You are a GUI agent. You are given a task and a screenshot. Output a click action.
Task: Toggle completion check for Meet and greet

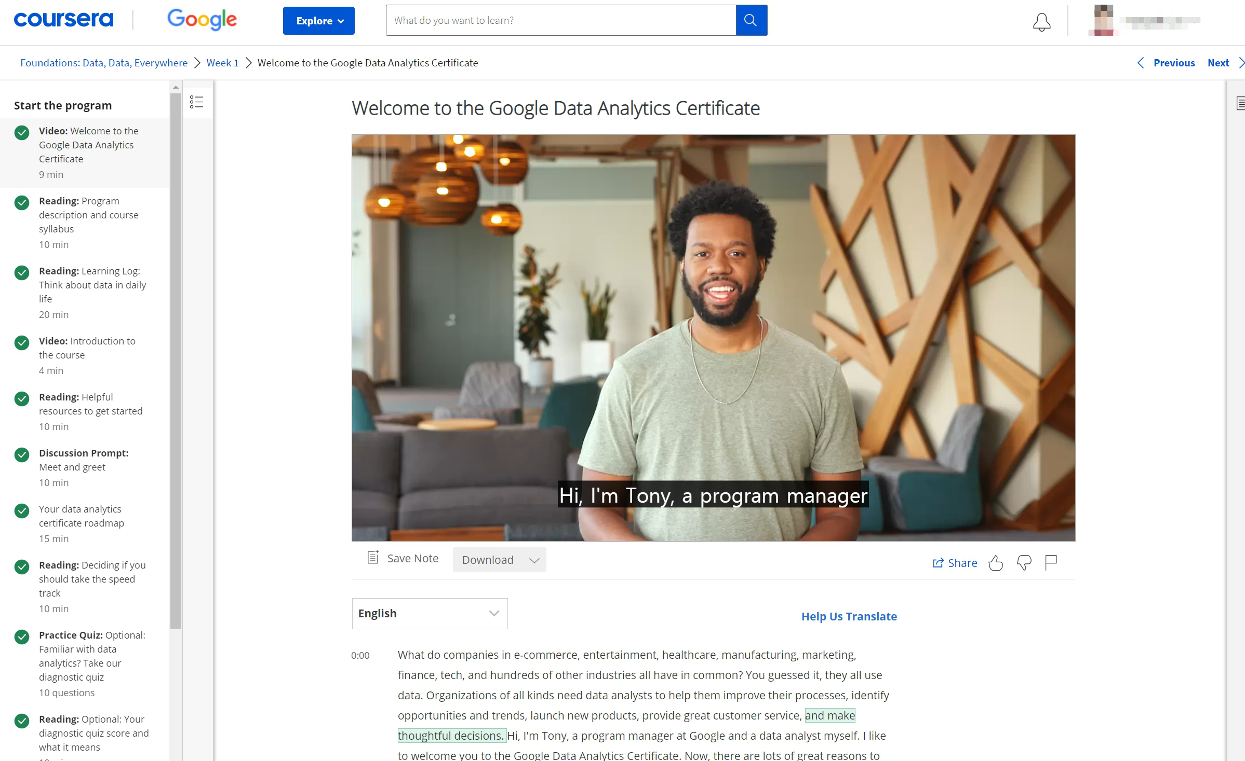pyautogui.click(x=22, y=455)
